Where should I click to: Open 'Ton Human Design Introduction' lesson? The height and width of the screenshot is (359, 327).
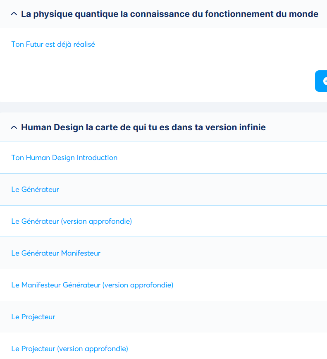[64, 158]
